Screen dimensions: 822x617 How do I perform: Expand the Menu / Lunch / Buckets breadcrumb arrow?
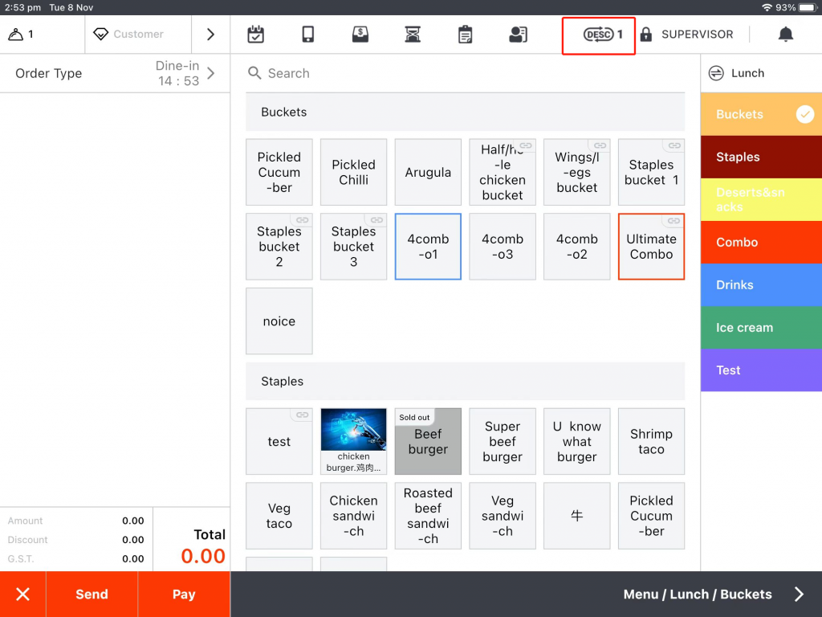click(799, 595)
